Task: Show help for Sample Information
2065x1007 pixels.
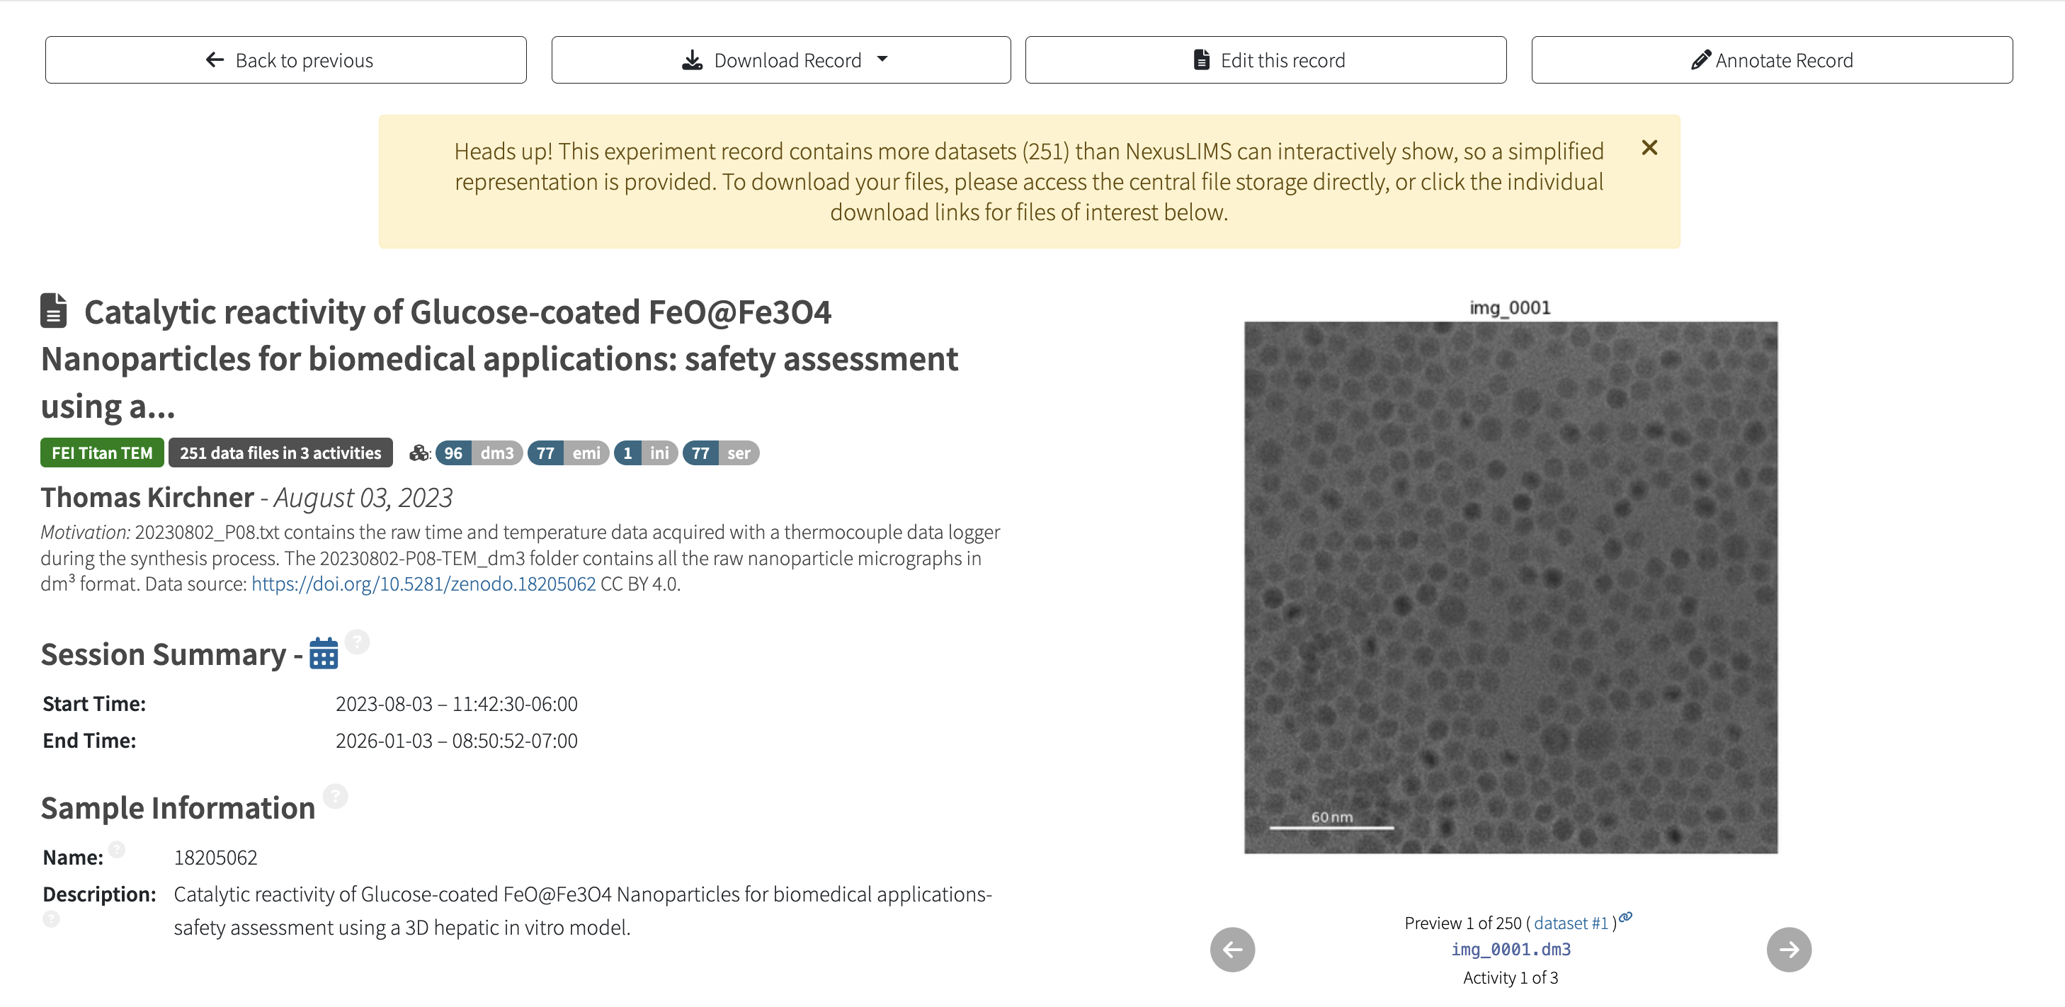Action: (335, 795)
